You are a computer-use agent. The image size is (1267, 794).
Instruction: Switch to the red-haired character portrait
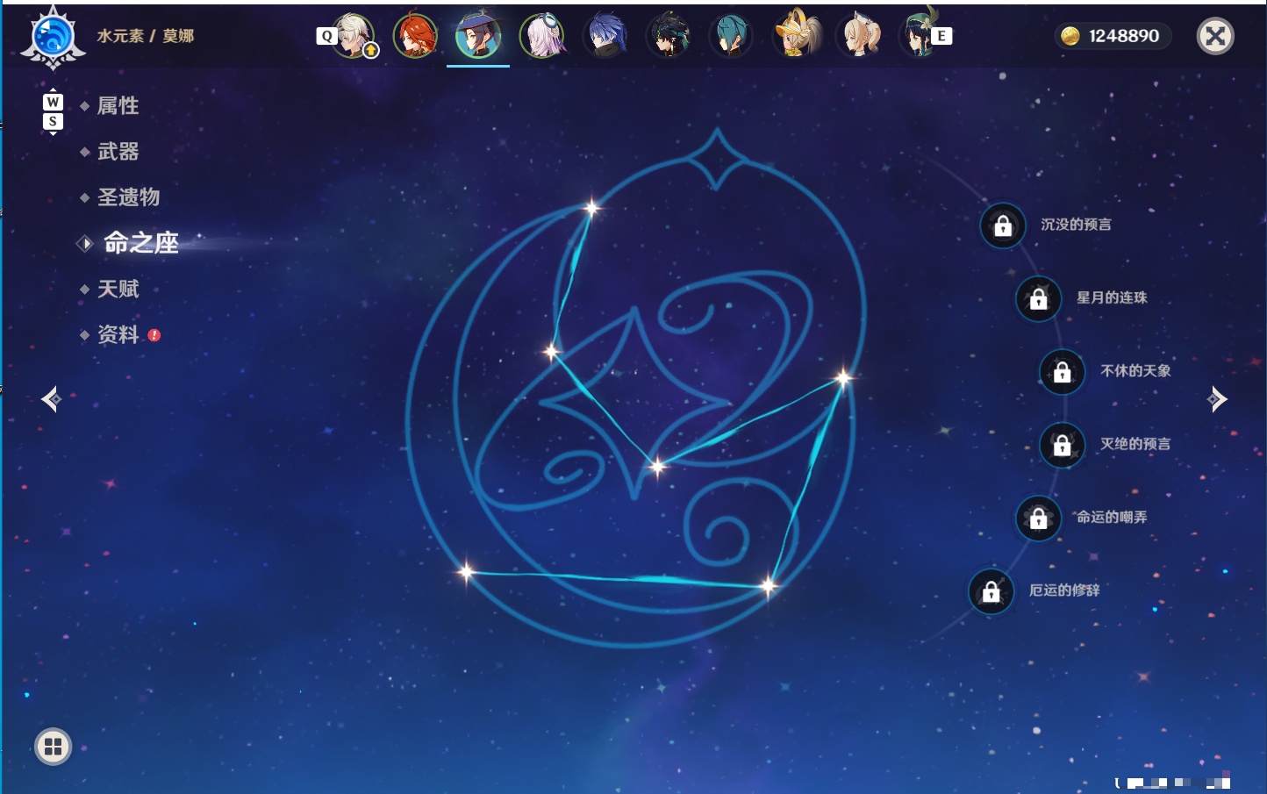[x=415, y=36]
